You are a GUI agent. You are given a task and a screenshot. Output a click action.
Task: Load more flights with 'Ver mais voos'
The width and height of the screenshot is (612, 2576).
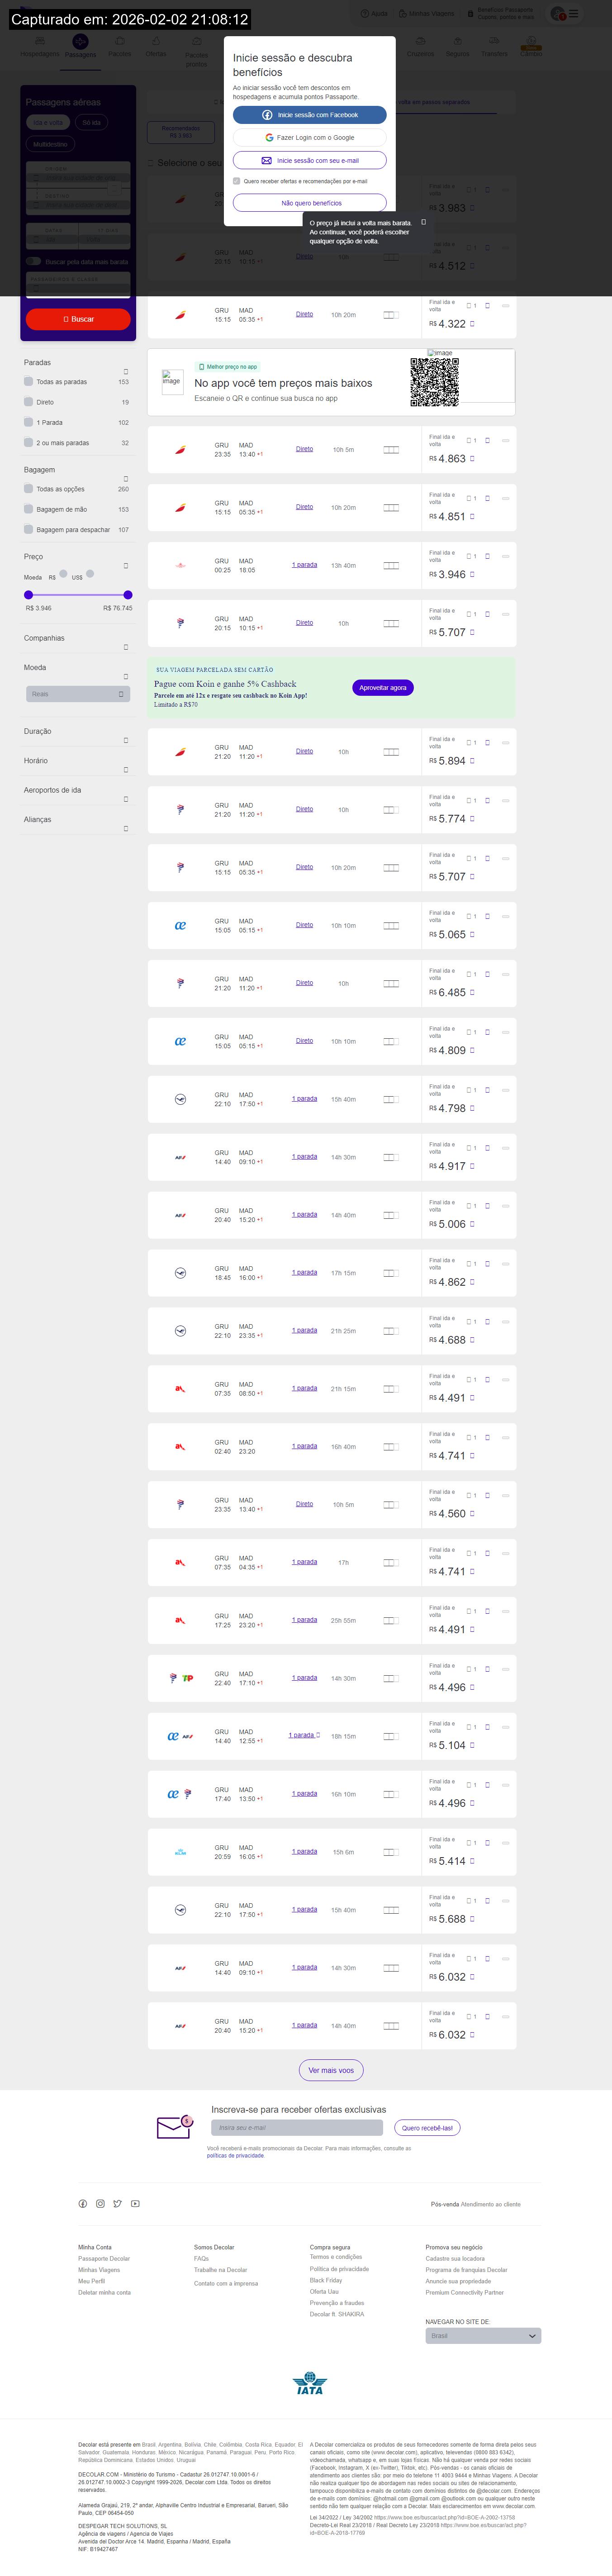331,2070
